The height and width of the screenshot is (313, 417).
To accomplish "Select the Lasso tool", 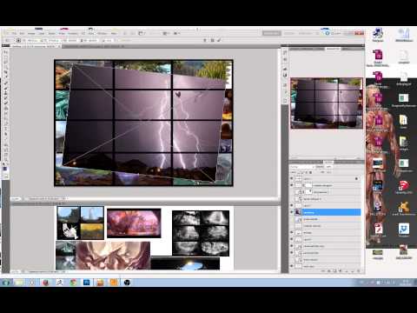I will pos(5,63).
